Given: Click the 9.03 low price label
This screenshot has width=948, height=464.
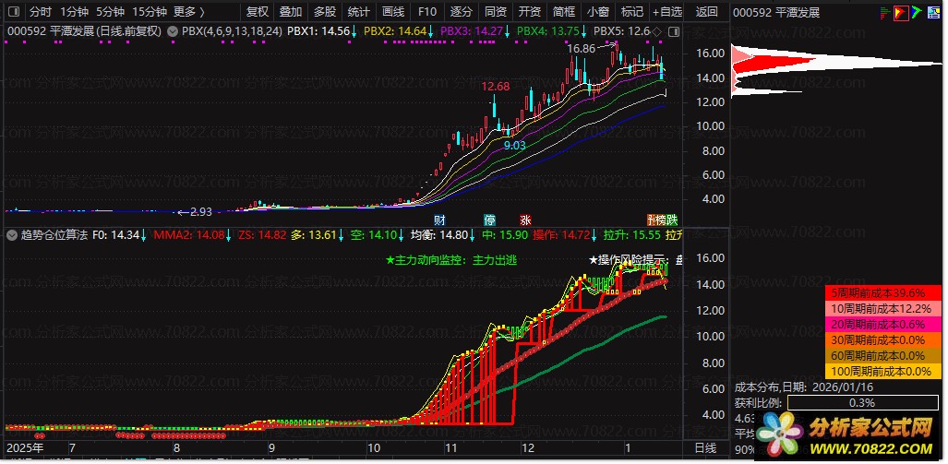Looking at the screenshot, I should tap(514, 145).
